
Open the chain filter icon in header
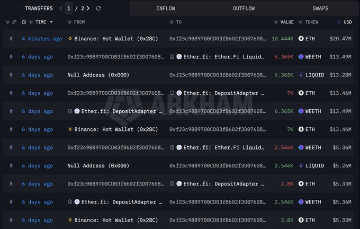(7, 22)
